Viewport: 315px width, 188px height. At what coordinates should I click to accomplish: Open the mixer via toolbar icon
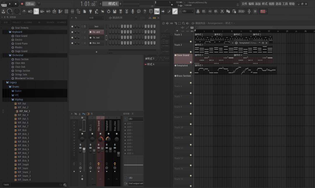point(72,11)
